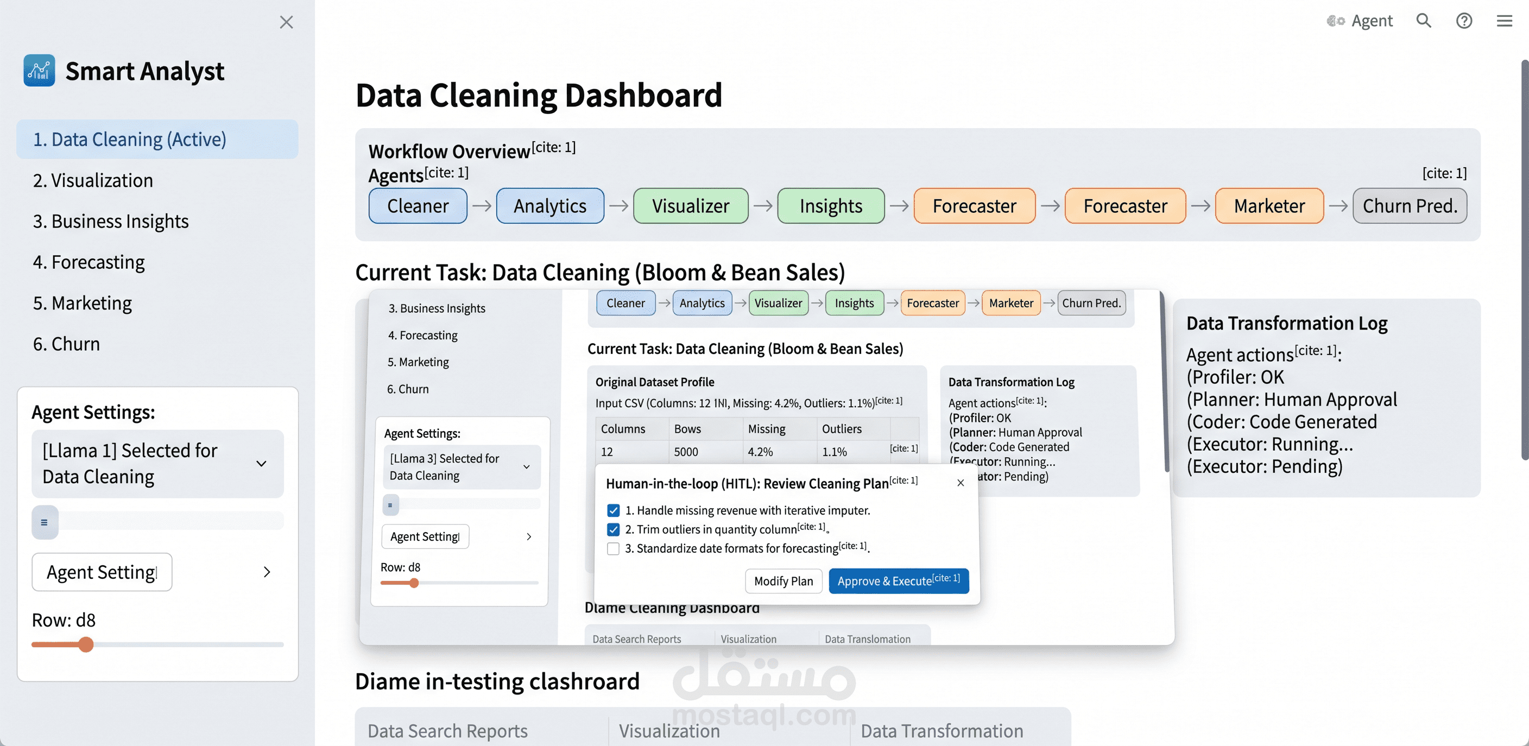The height and width of the screenshot is (746, 1529).
Task: Click the inner panel vertical scrollbar
Action: pyautogui.click(x=1166, y=381)
